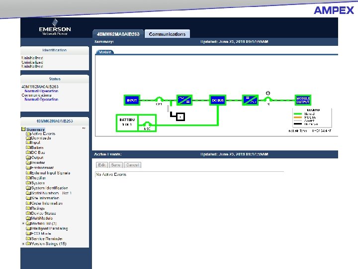Click the Status panel header

tap(55, 79)
